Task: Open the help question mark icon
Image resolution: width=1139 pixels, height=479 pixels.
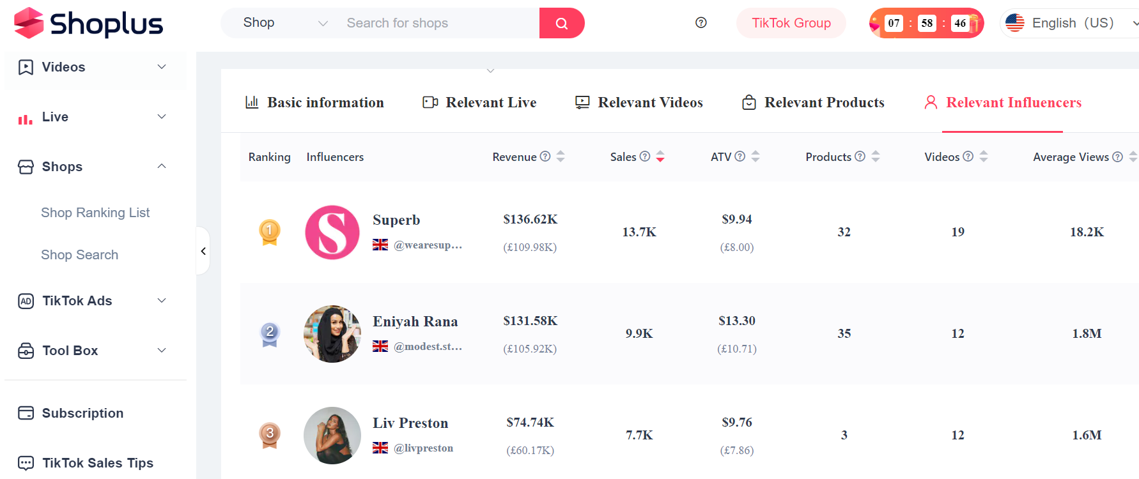Action: pos(701,23)
